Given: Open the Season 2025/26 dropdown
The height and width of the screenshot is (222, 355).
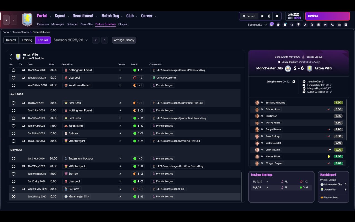Looking at the screenshot, I should 70,40.
